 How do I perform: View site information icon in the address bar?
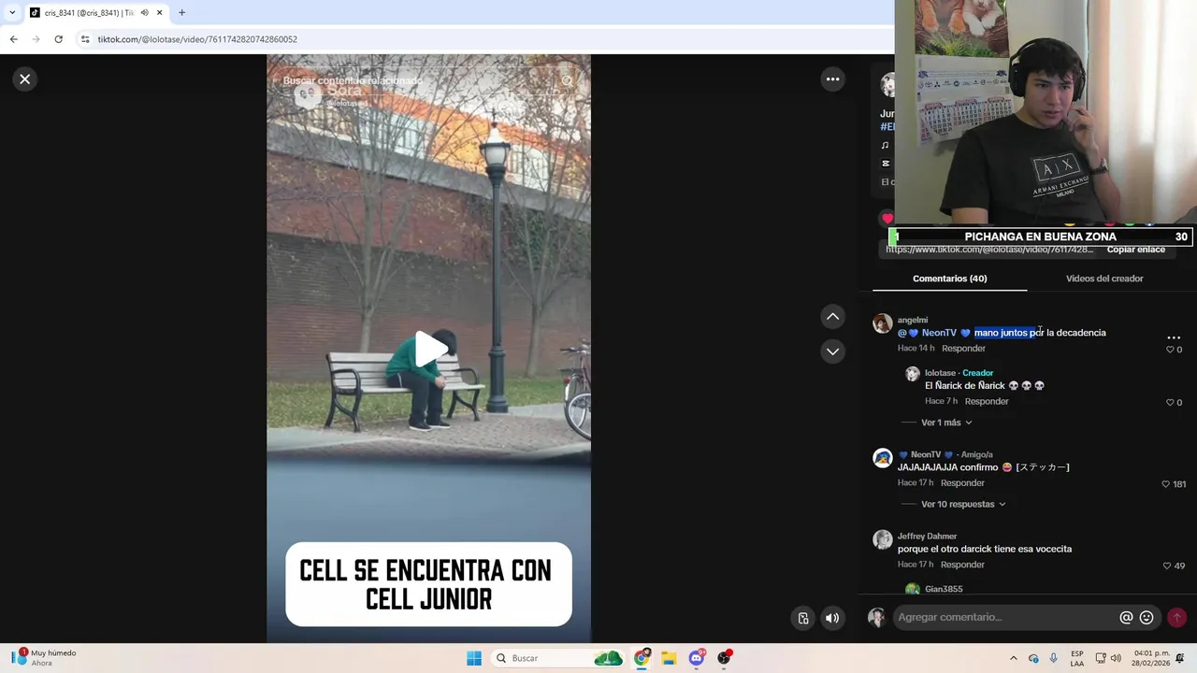[x=85, y=39]
